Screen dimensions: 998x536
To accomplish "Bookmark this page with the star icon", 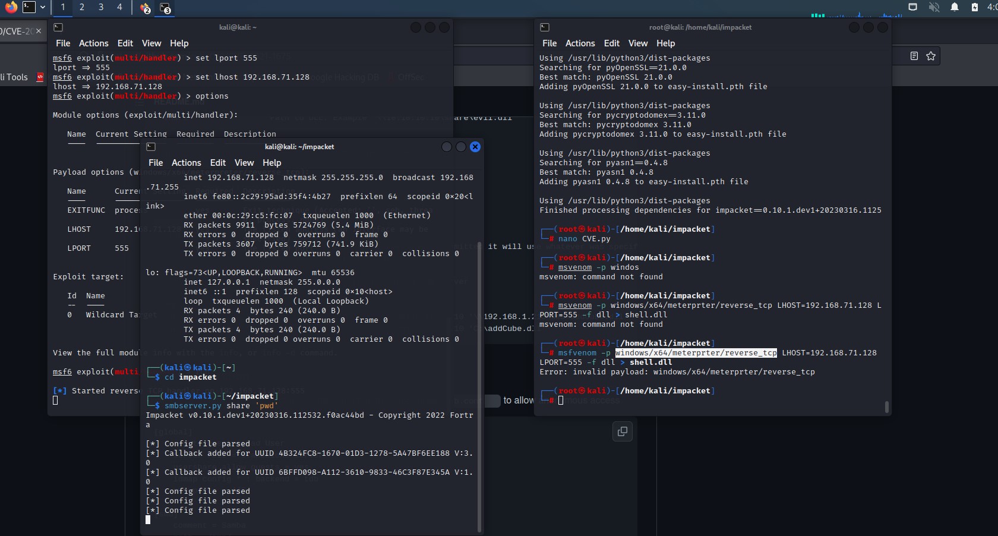I will pyautogui.click(x=931, y=56).
